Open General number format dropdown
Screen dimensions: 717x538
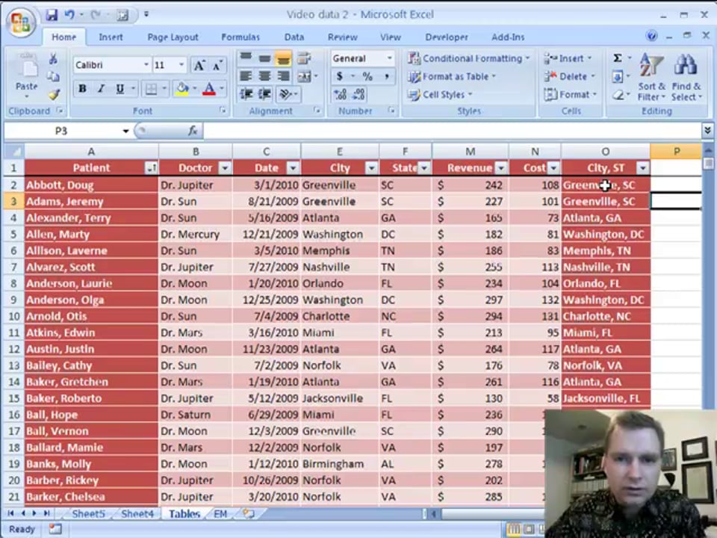[x=390, y=58]
